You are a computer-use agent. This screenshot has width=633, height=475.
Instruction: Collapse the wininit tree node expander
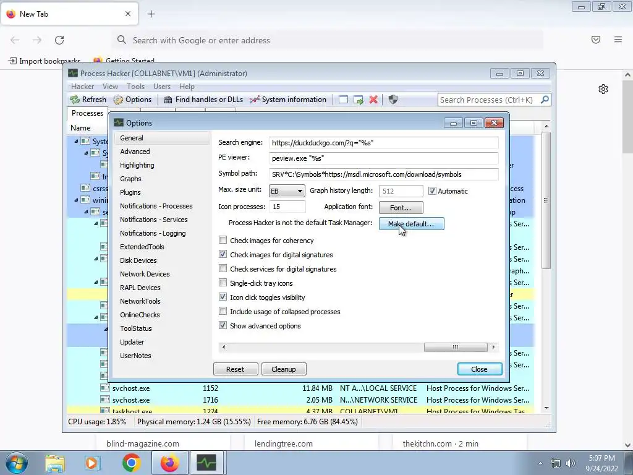pos(76,200)
